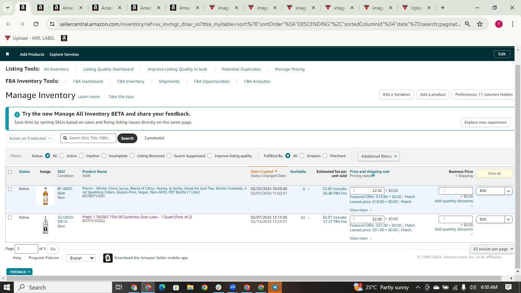This screenshot has width=521, height=293.
Task: Open the Mobil 1 gear lube thumbnail
Action: 45,225
